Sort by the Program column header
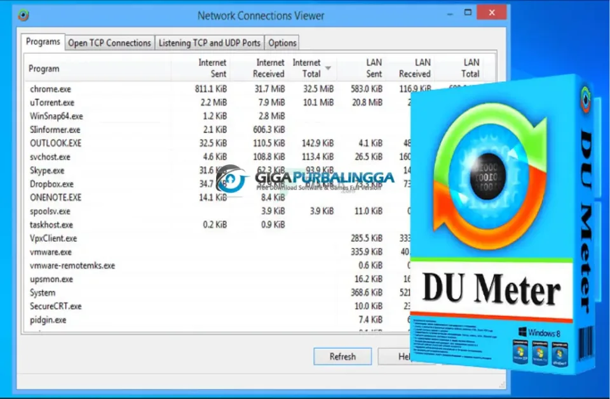 pos(97,69)
